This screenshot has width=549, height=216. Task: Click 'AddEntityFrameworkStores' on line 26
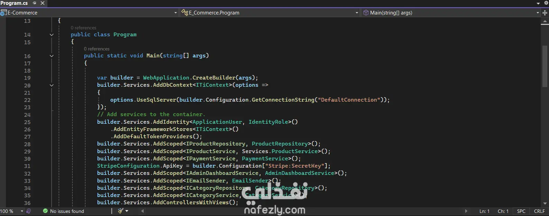(x=153, y=129)
